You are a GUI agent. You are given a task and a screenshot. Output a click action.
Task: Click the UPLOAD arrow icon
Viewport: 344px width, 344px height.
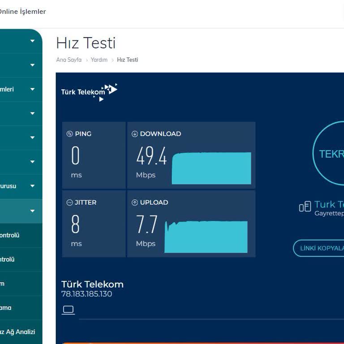tap(134, 202)
